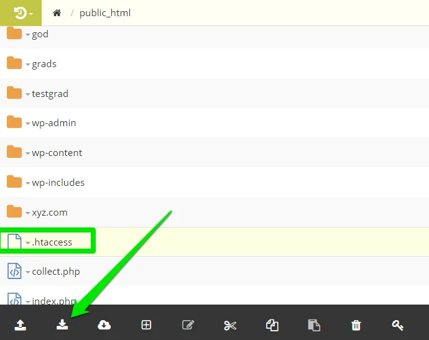Image resolution: width=429 pixels, height=340 pixels.
Task: Click the collect.php code file icon
Action: (x=14, y=271)
